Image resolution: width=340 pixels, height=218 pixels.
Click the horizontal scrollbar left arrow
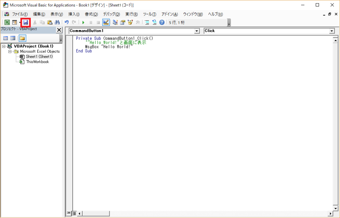pyautogui.click(x=79, y=214)
